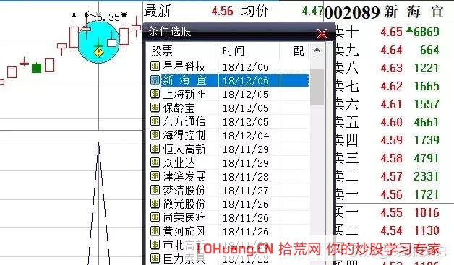Select 星星科技 in the stock list

pyautogui.click(x=184, y=67)
